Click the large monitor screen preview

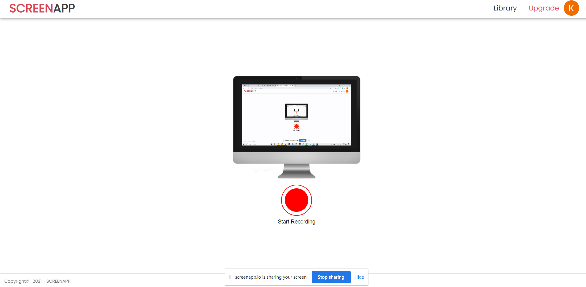296,115
